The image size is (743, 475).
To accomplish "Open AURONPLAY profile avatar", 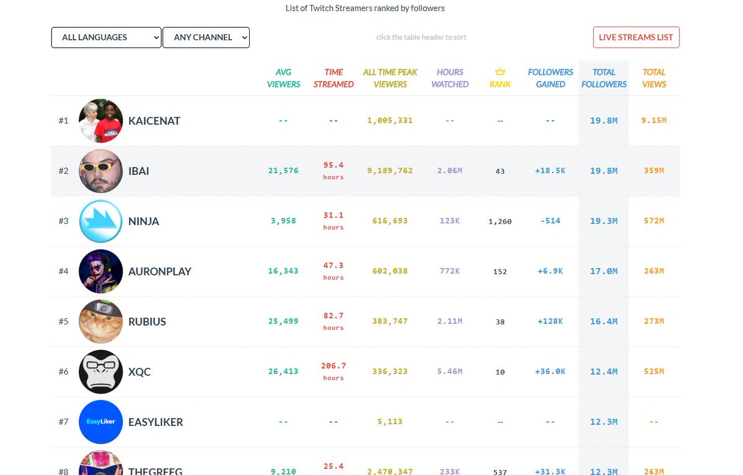I will 100,272.
